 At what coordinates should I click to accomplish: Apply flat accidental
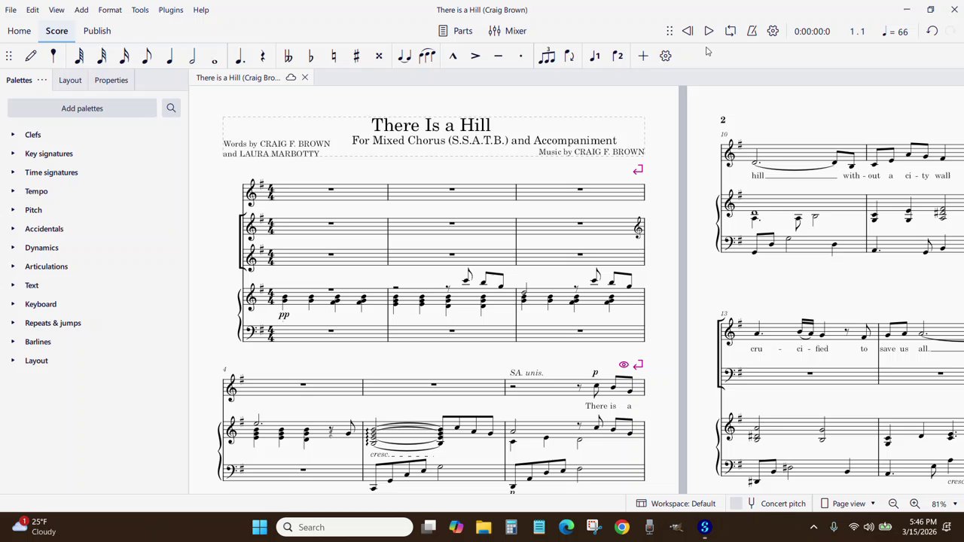310,56
